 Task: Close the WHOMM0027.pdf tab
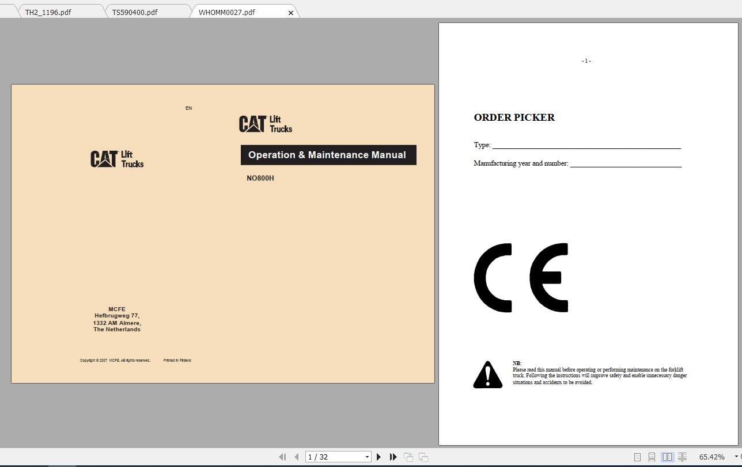pos(291,12)
